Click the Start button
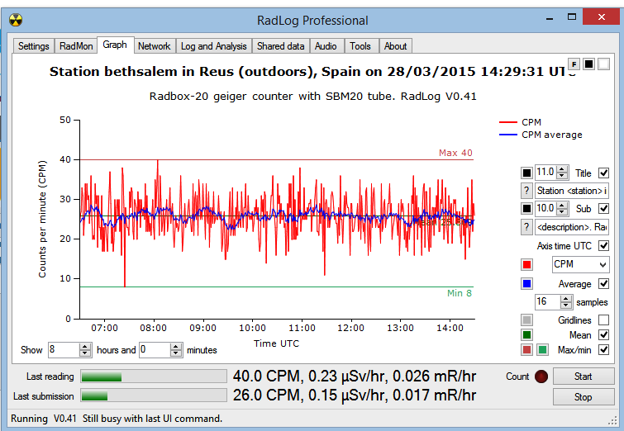This screenshot has height=431, width=624. (583, 377)
